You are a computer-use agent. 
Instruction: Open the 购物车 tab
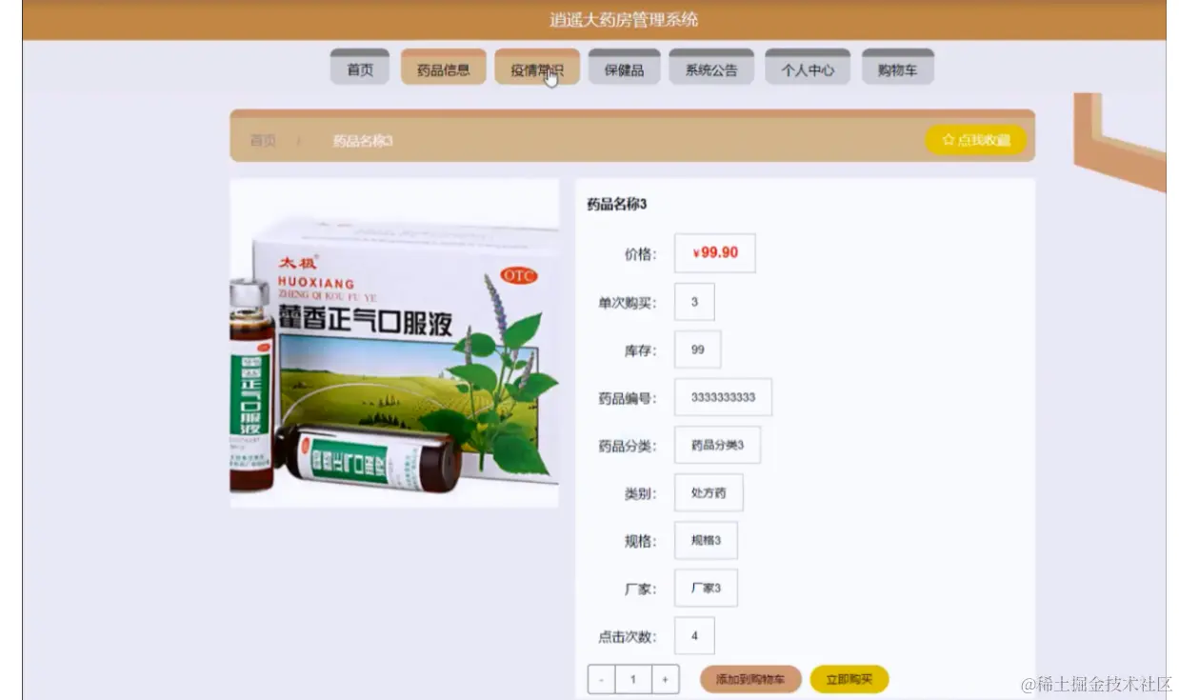click(897, 69)
